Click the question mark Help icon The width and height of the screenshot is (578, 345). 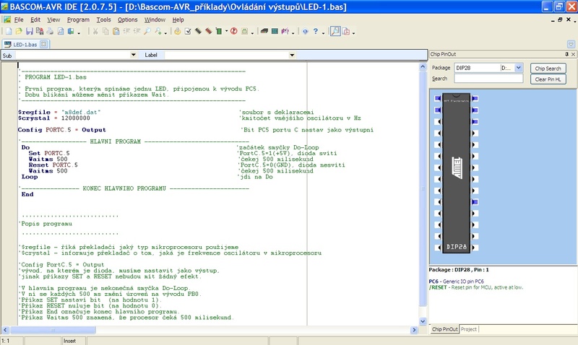(316, 31)
